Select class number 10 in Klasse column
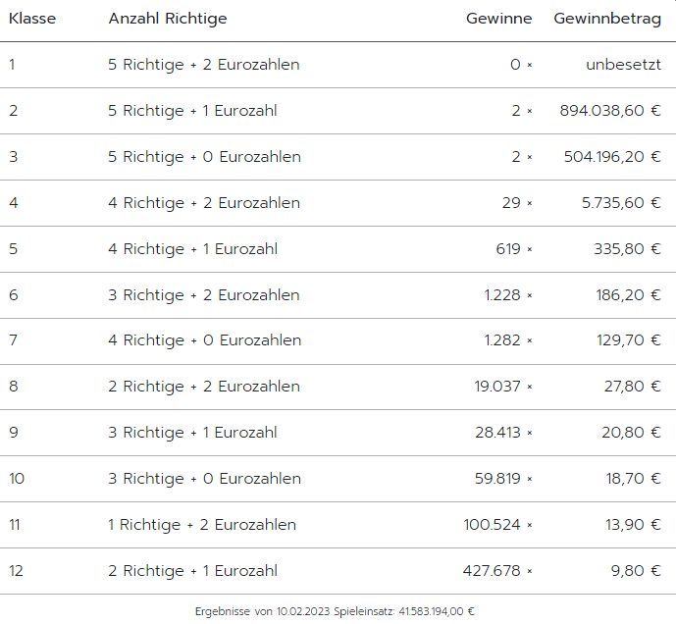The image size is (676, 624). point(17,479)
